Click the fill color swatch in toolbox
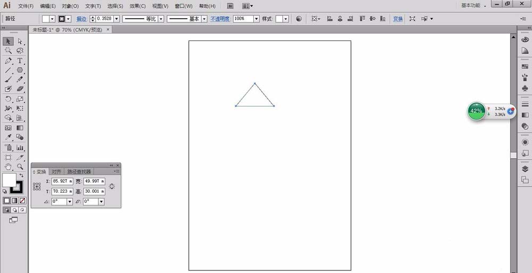 (9, 180)
